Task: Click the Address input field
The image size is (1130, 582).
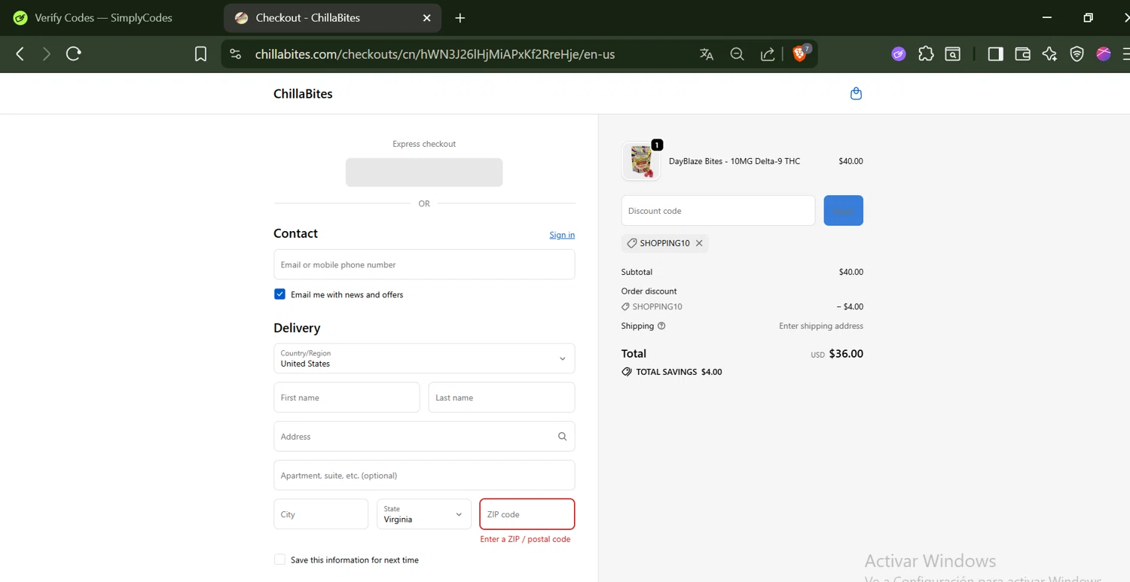Action: tap(424, 437)
